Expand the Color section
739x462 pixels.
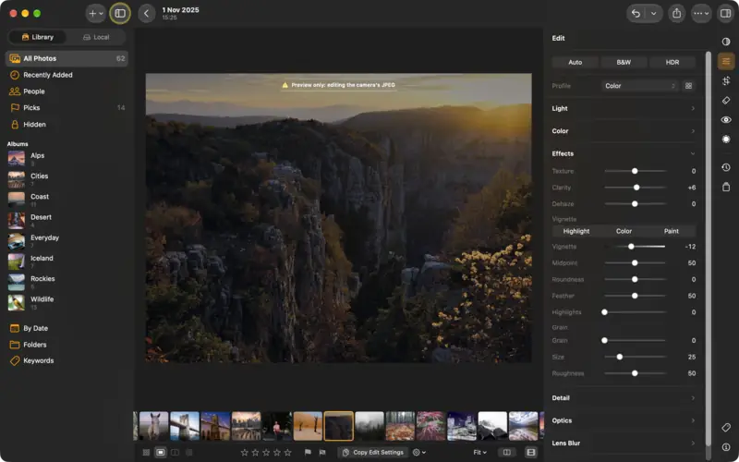point(624,131)
